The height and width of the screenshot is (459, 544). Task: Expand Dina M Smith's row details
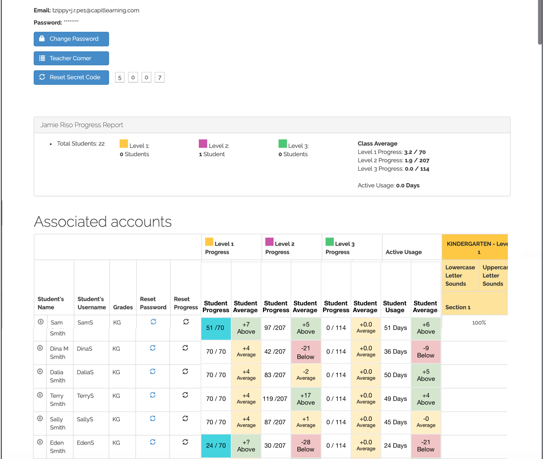coord(40,348)
